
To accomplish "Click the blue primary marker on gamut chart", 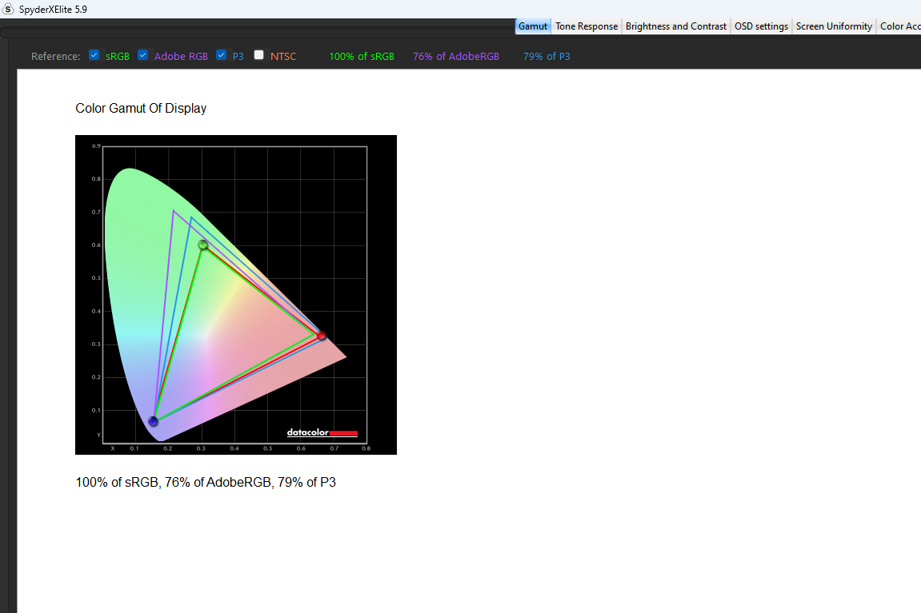I will click(x=153, y=421).
